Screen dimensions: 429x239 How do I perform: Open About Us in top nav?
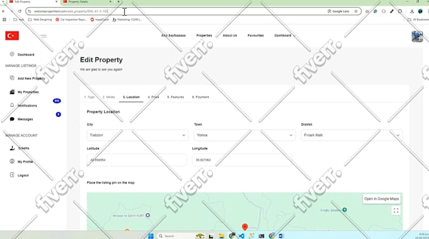coord(230,35)
